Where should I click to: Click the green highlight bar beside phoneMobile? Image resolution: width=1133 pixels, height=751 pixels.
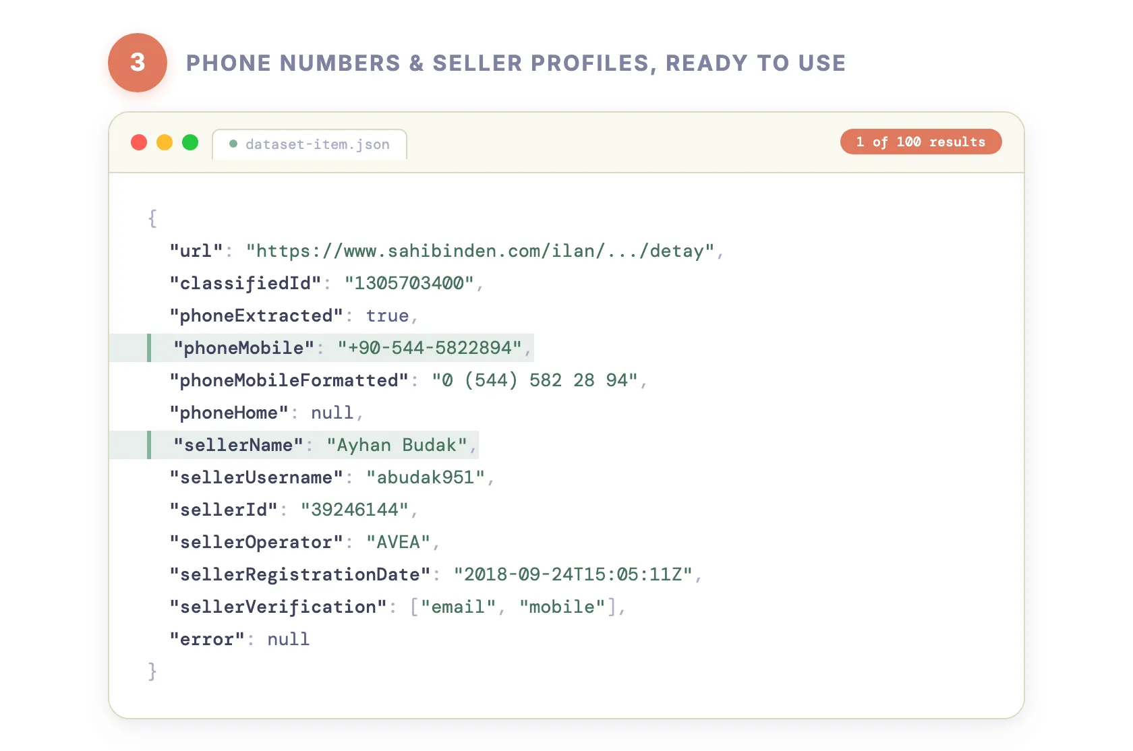click(150, 348)
